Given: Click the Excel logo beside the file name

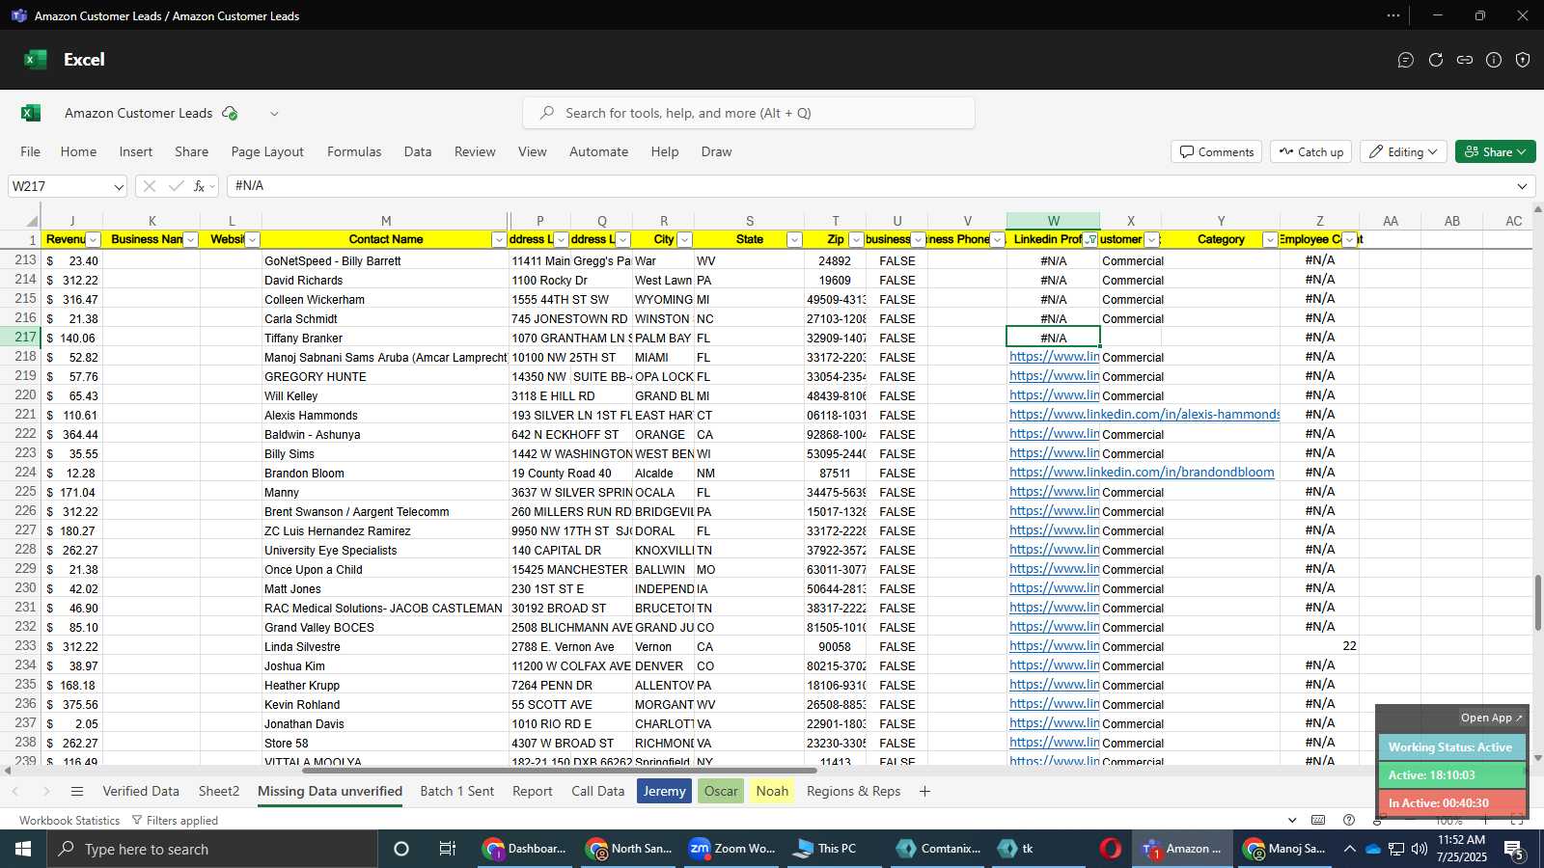Looking at the screenshot, I should pyautogui.click(x=31, y=113).
